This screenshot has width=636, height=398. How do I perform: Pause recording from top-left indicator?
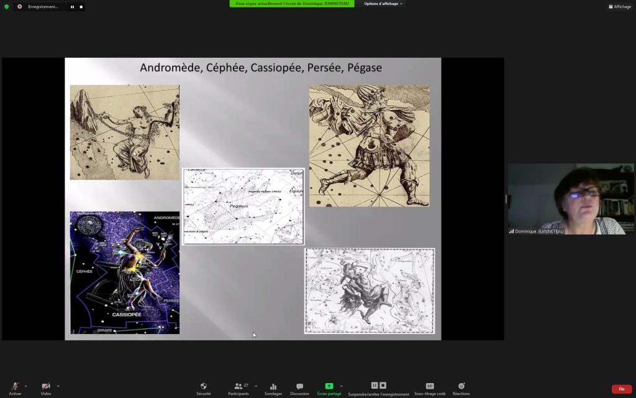tap(72, 7)
